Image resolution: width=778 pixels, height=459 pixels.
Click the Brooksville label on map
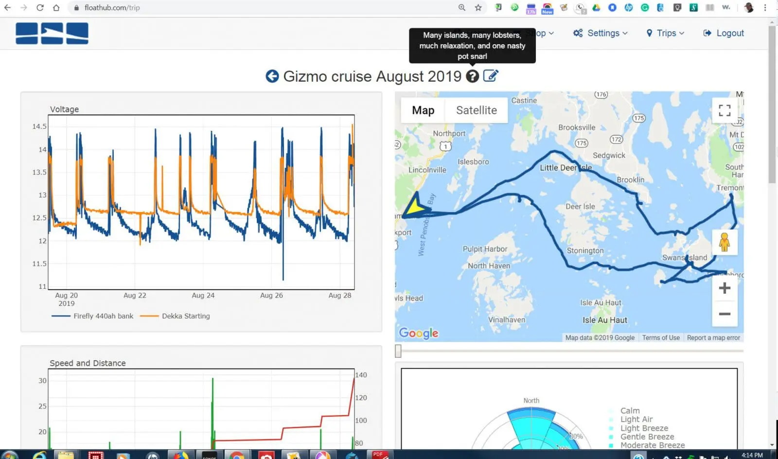click(577, 127)
